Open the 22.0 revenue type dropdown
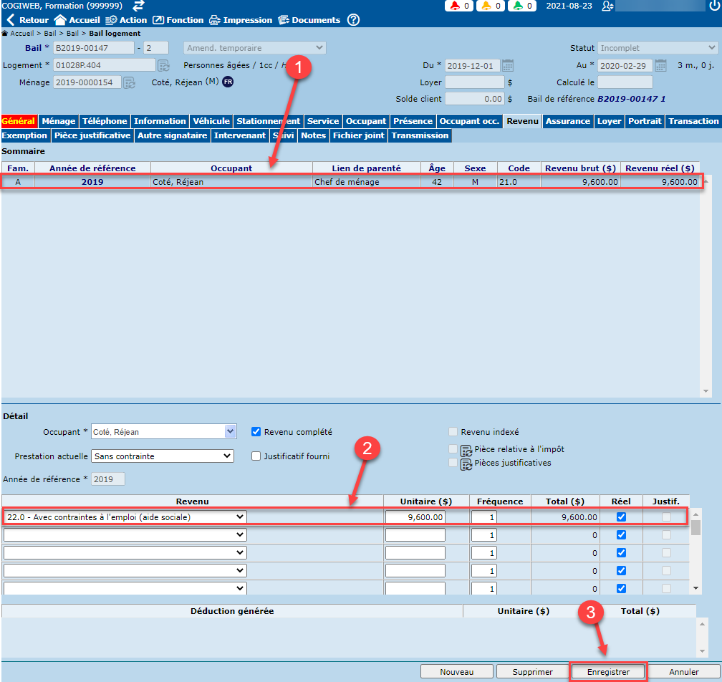Viewport: 722px width, 682px height. pyautogui.click(x=240, y=517)
